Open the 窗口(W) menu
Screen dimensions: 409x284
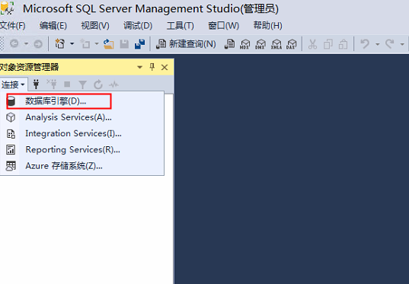coord(223,26)
